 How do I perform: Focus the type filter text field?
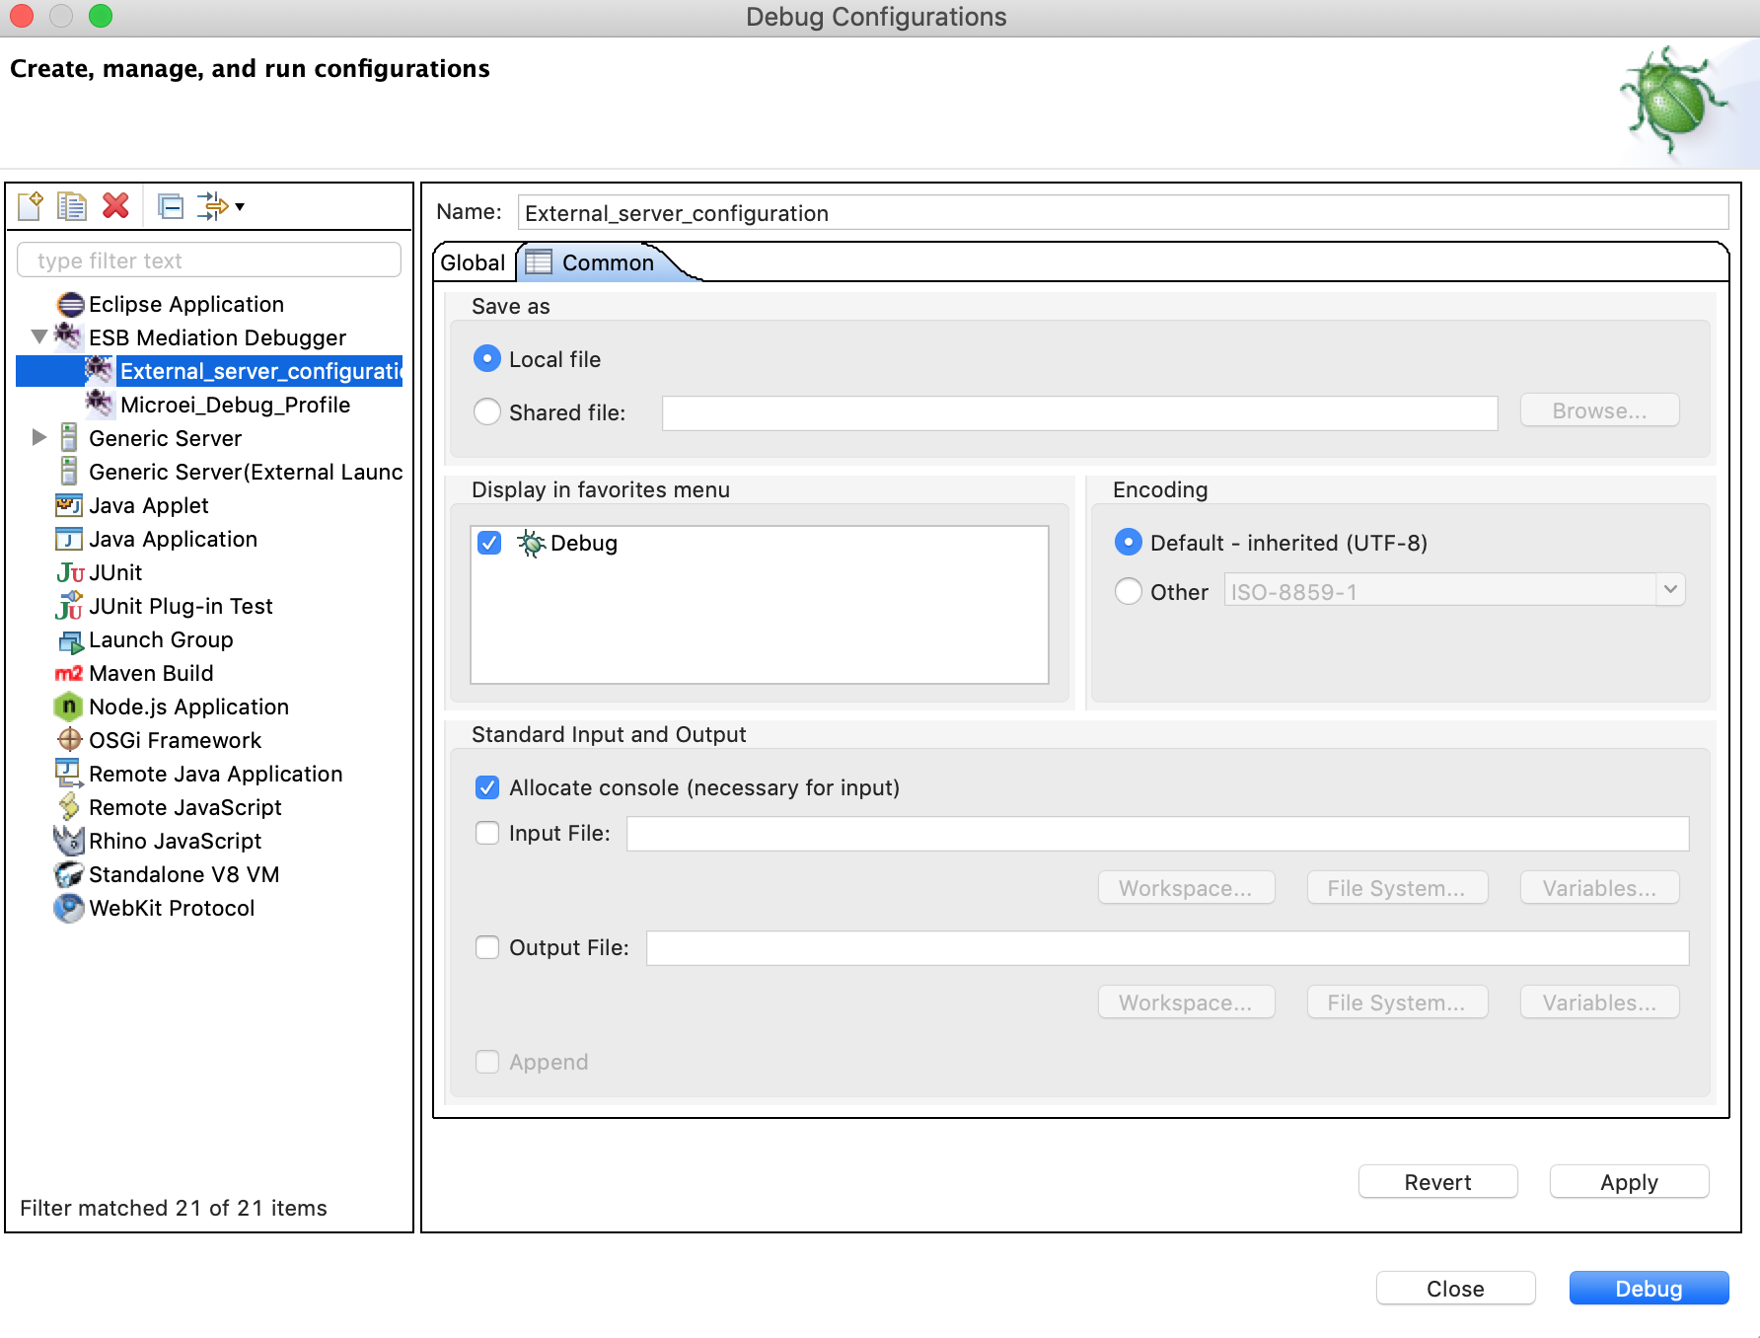[209, 260]
